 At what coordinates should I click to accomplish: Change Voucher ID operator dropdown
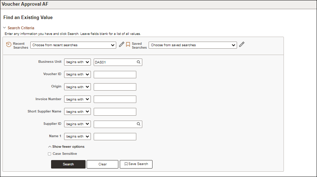click(77, 74)
